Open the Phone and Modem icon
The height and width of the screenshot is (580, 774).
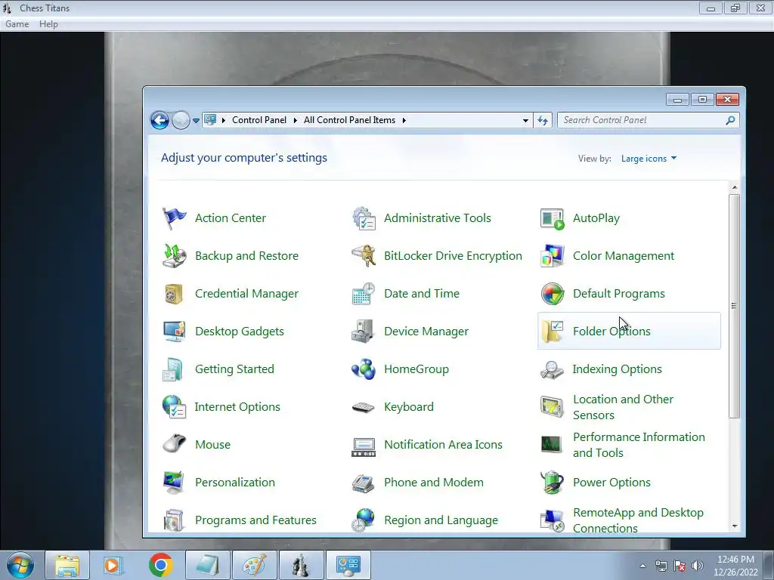(x=364, y=483)
